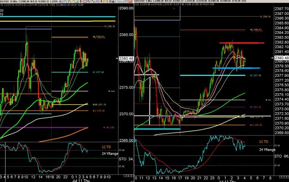Click the 2380.48 price tag on right chart
The height and width of the screenshot is (182, 289).
coord(282,58)
